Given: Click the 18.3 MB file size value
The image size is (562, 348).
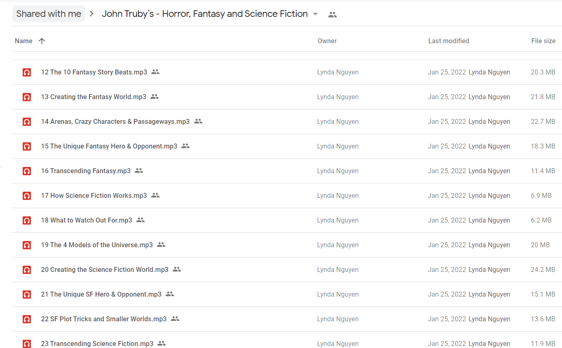Looking at the screenshot, I should (x=543, y=146).
